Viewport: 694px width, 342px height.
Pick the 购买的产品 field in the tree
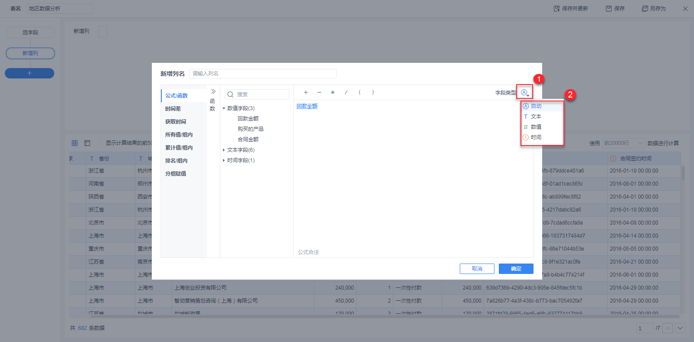tap(251, 129)
